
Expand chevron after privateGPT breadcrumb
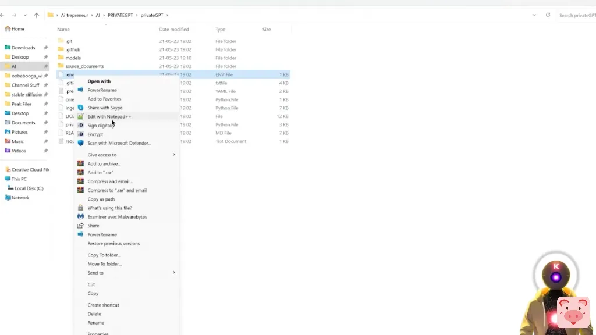tap(167, 15)
